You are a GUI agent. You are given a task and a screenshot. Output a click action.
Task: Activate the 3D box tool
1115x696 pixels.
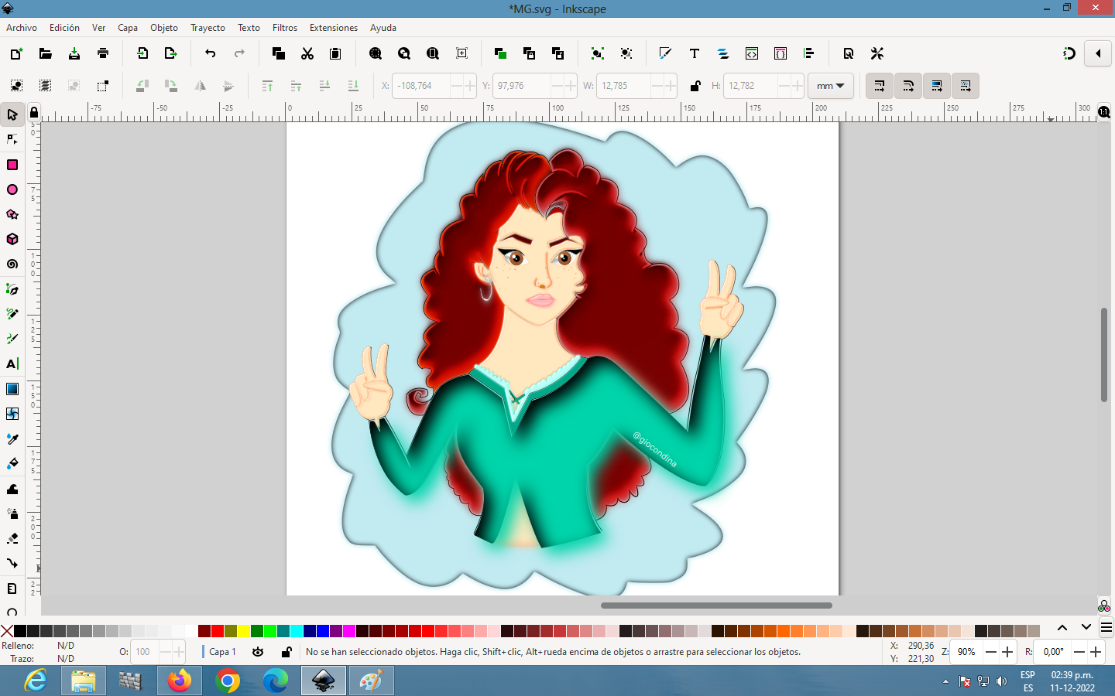point(12,239)
